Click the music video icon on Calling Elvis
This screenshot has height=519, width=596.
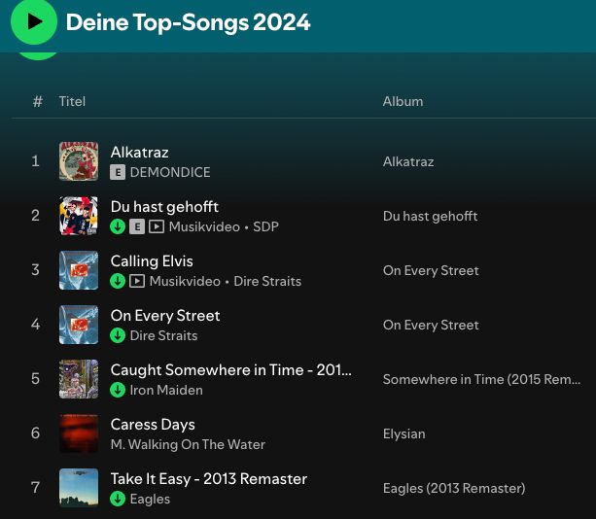(x=137, y=281)
